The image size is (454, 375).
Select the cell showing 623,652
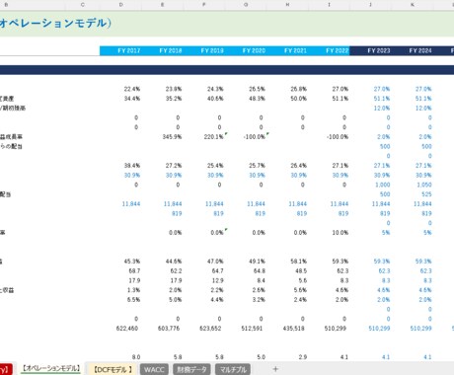tap(210, 329)
